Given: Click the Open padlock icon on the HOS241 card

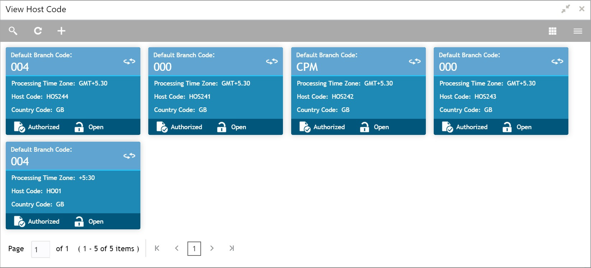Looking at the screenshot, I should (222, 127).
